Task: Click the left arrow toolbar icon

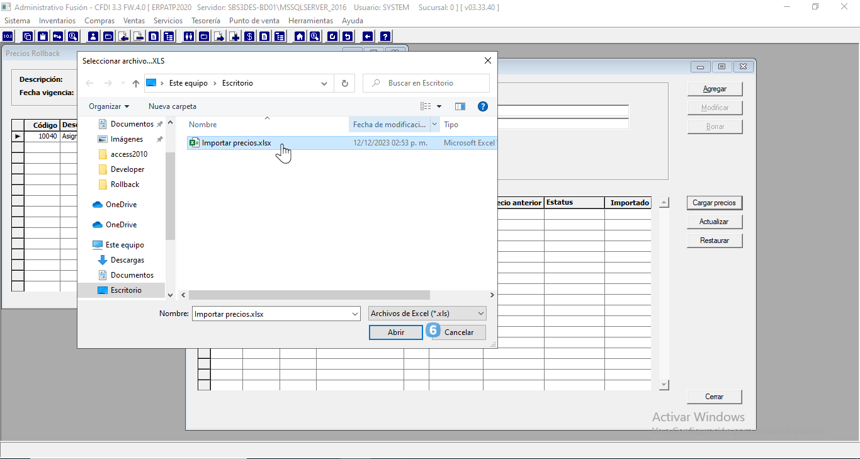Action: tap(368, 37)
